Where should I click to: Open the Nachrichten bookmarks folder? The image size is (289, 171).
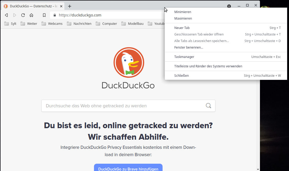(x=79, y=23)
